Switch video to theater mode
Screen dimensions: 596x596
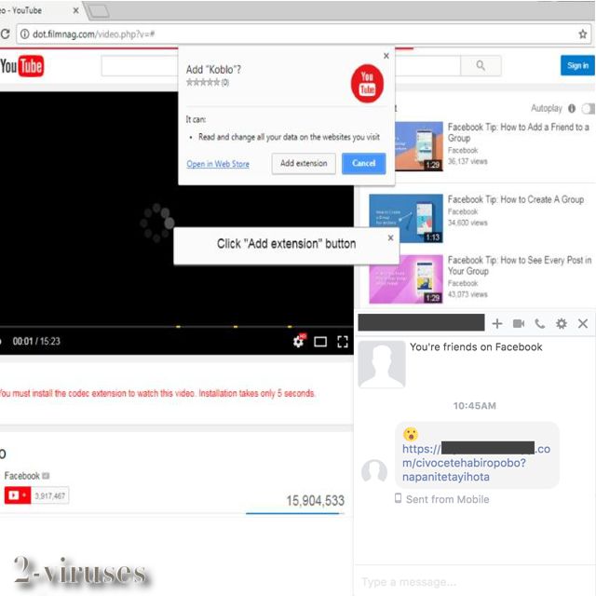point(320,342)
